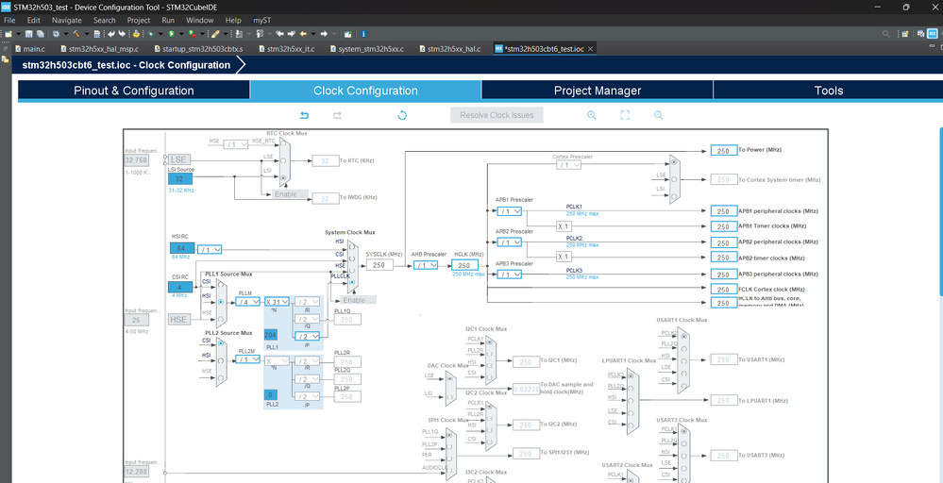Undo the last clock configuration change
Image resolution: width=943 pixels, height=483 pixels.
(x=304, y=115)
